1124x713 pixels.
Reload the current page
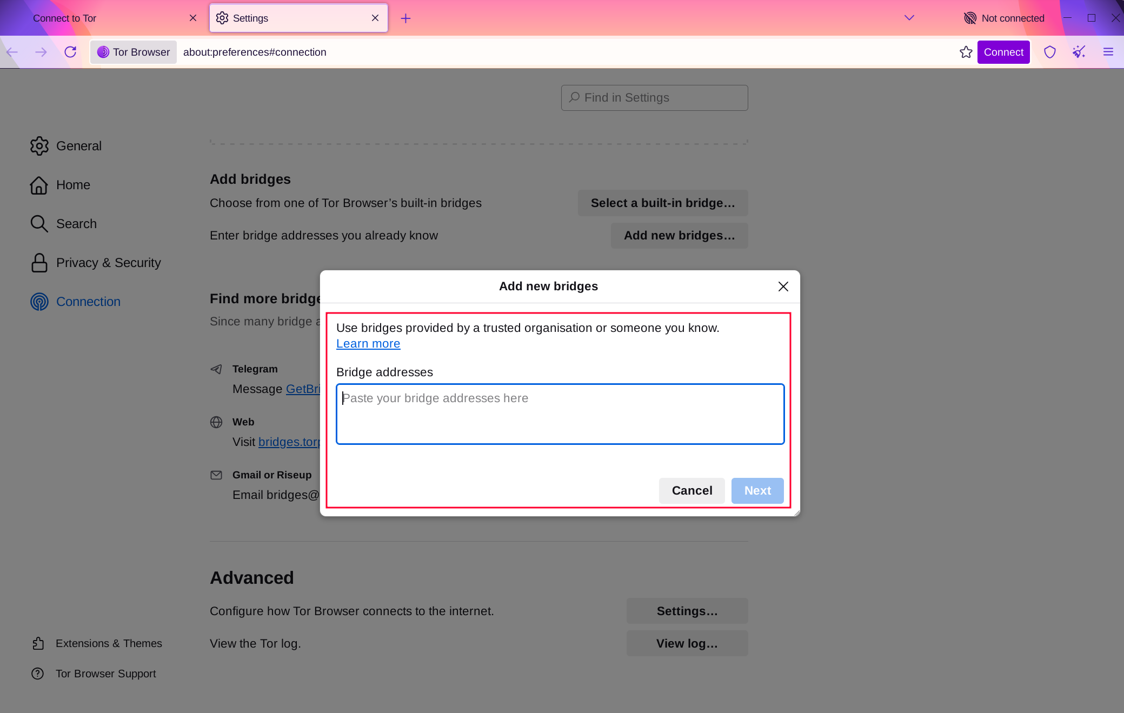(x=70, y=52)
